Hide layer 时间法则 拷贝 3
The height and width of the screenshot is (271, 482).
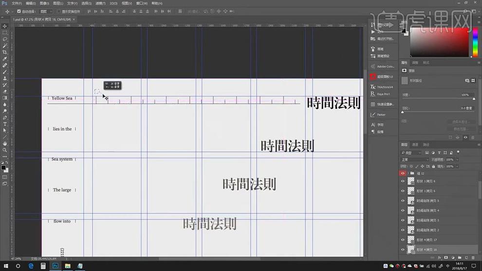click(x=403, y=220)
